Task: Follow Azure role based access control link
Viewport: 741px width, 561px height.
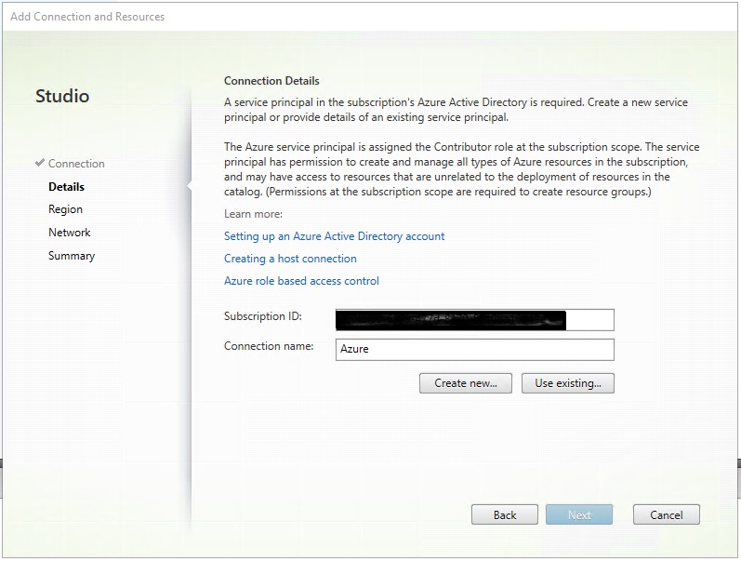Action: coord(301,281)
